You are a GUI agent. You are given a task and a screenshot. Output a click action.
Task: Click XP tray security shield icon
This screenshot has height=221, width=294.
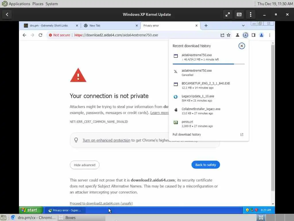[x=247, y=210]
